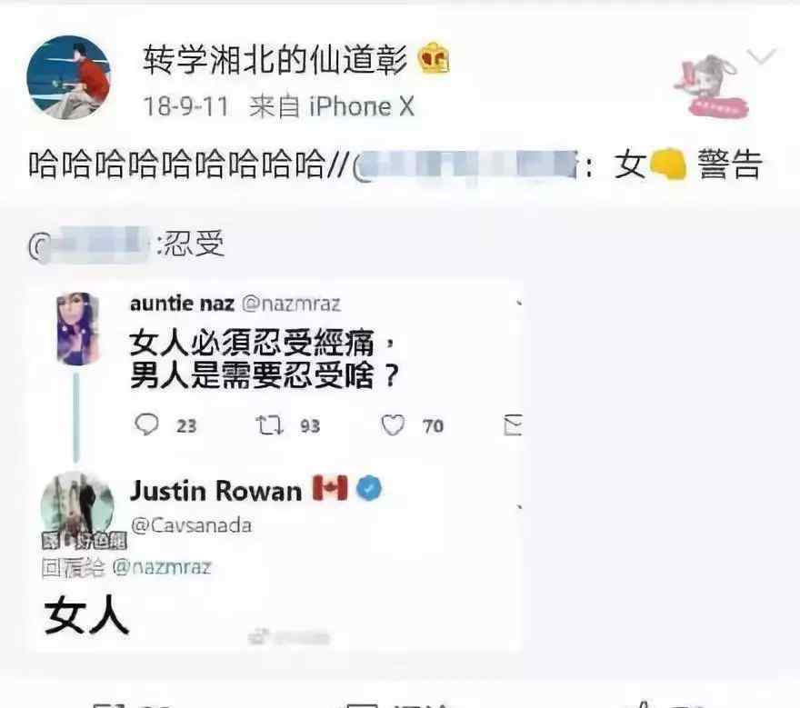Click the reply bubble icon showing 23
The image size is (800, 708).
146,424
